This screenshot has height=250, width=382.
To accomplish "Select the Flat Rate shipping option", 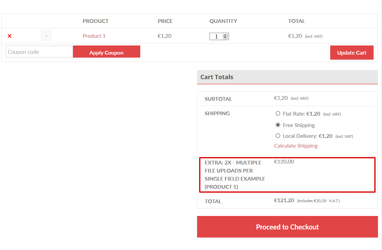I will [278, 114].
